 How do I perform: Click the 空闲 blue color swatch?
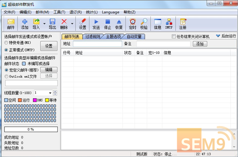[6, 100]
